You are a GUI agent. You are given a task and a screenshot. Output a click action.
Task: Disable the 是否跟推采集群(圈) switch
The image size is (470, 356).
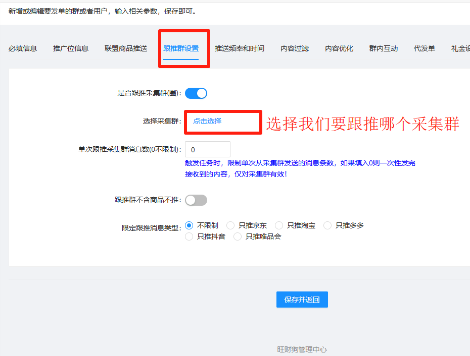pyautogui.click(x=196, y=93)
